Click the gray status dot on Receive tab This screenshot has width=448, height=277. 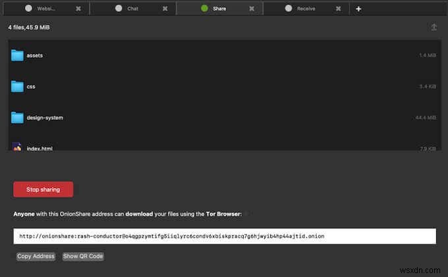click(x=289, y=9)
